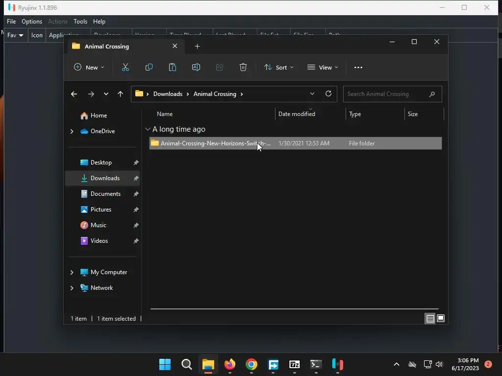The image size is (502, 376).
Task: Click the horizontal scrollbar in file list
Action: tap(295, 309)
